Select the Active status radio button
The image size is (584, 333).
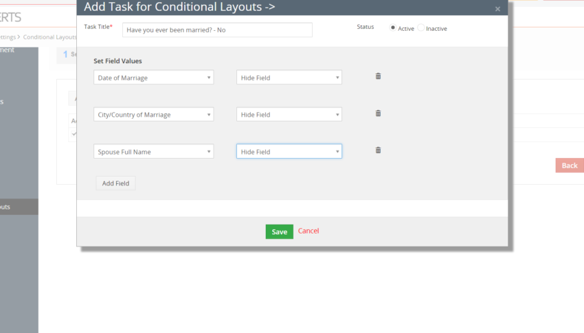tap(392, 27)
